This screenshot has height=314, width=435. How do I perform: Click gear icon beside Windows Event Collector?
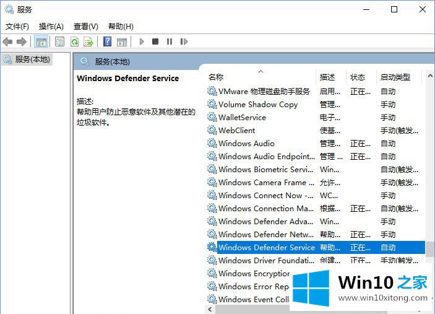click(x=212, y=299)
